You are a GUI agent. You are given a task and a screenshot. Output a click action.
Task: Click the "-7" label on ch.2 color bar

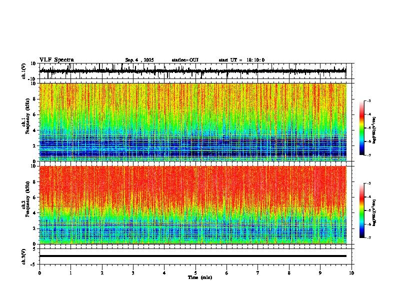click(x=369, y=238)
